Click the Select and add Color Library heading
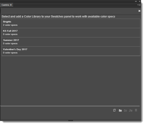The image size is (145, 125). 58,17
